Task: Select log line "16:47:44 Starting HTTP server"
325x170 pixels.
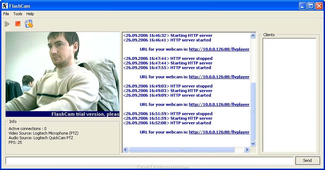Action: click(x=168, y=63)
